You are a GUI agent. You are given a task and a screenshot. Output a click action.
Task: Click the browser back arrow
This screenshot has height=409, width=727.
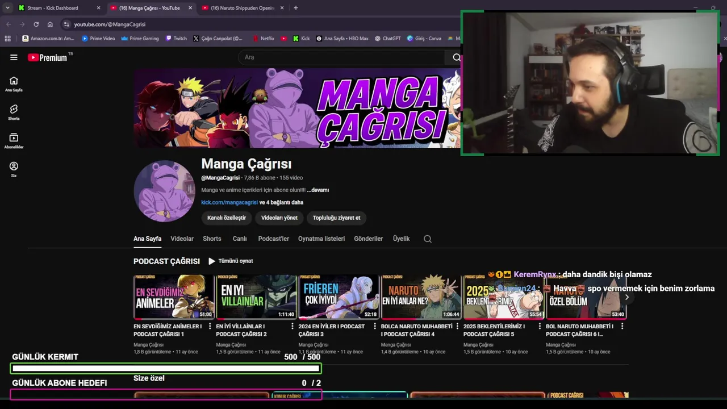(x=9, y=24)
